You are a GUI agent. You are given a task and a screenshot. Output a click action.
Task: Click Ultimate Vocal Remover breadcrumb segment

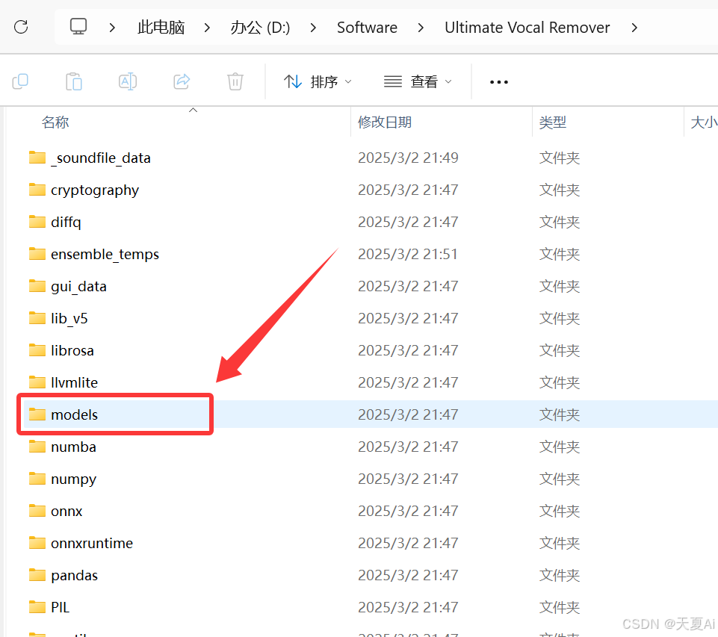(527, 28)
